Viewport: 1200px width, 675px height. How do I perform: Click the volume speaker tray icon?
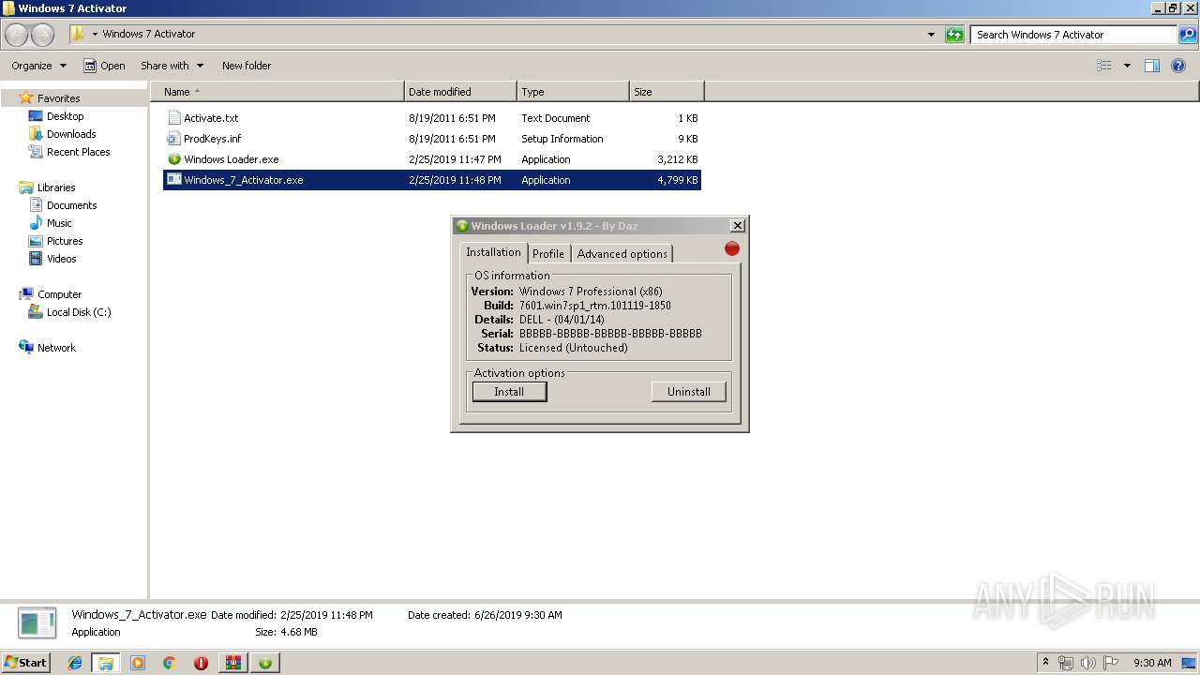pyautogui.click(x=1088, y=663)
